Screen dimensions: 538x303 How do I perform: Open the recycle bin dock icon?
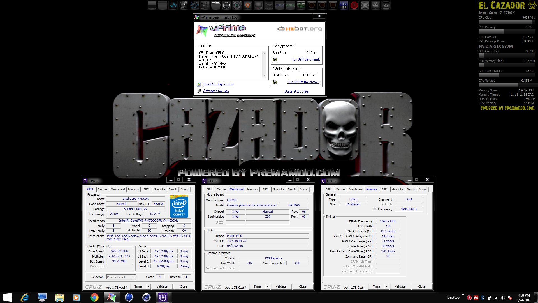(x=386, y=5)
